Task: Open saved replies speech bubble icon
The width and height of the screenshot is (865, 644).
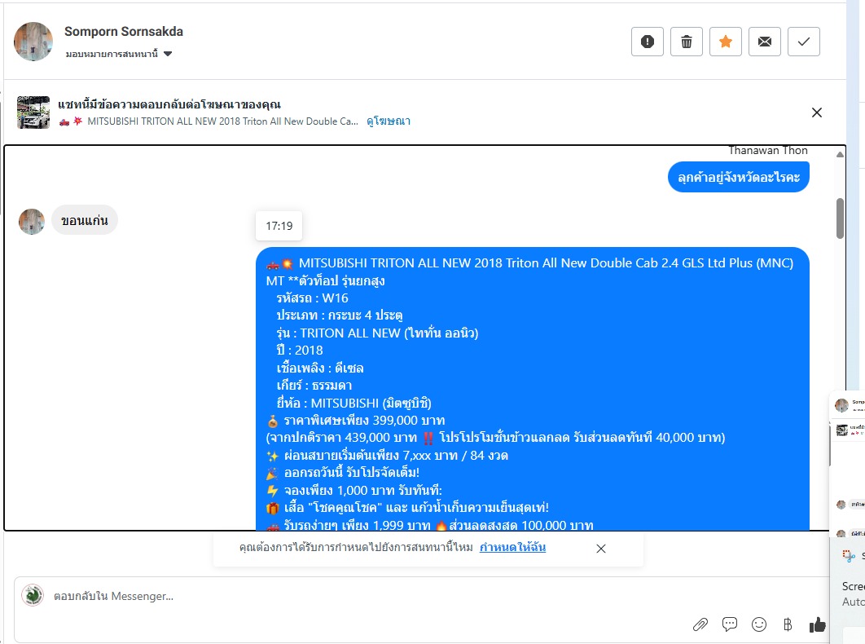Action: pos(730,624)
